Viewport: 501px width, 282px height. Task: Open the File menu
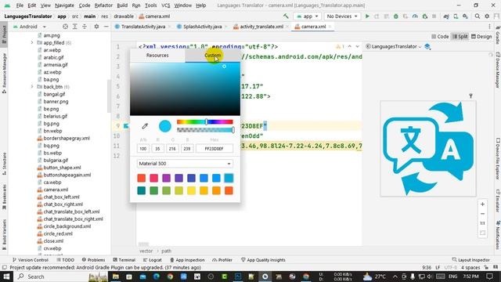[x=20, y=5]
